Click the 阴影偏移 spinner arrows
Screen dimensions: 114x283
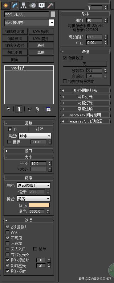(106, 37)
